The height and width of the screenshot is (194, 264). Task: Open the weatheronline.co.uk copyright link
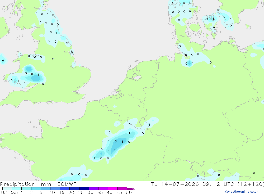[x=242, y=192]
